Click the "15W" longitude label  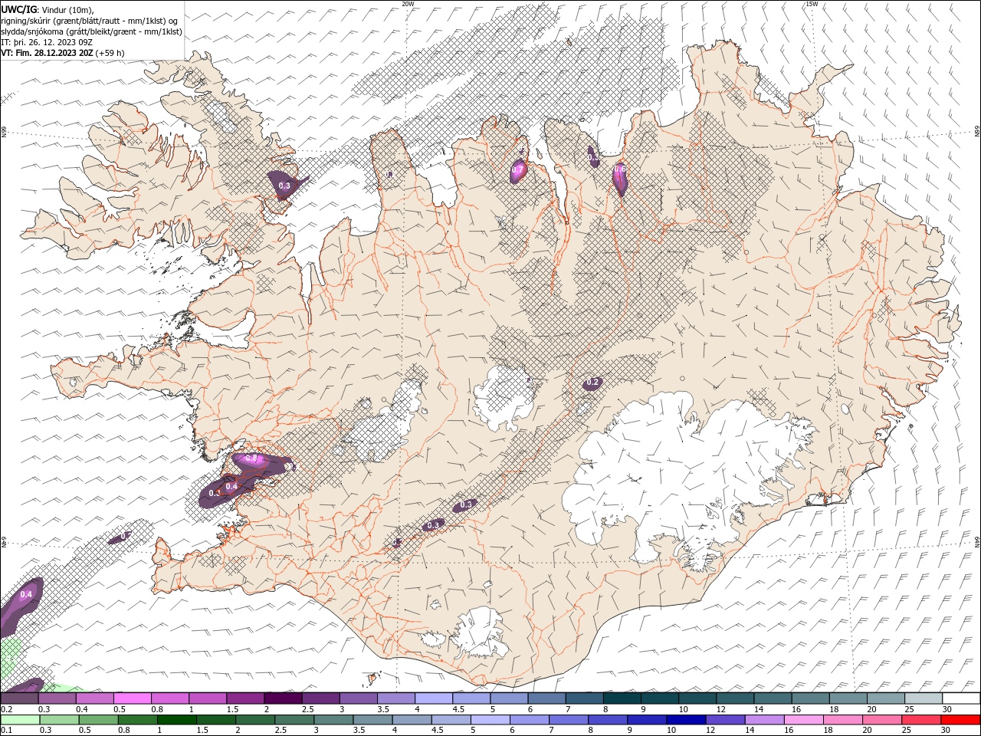[812, 4]
